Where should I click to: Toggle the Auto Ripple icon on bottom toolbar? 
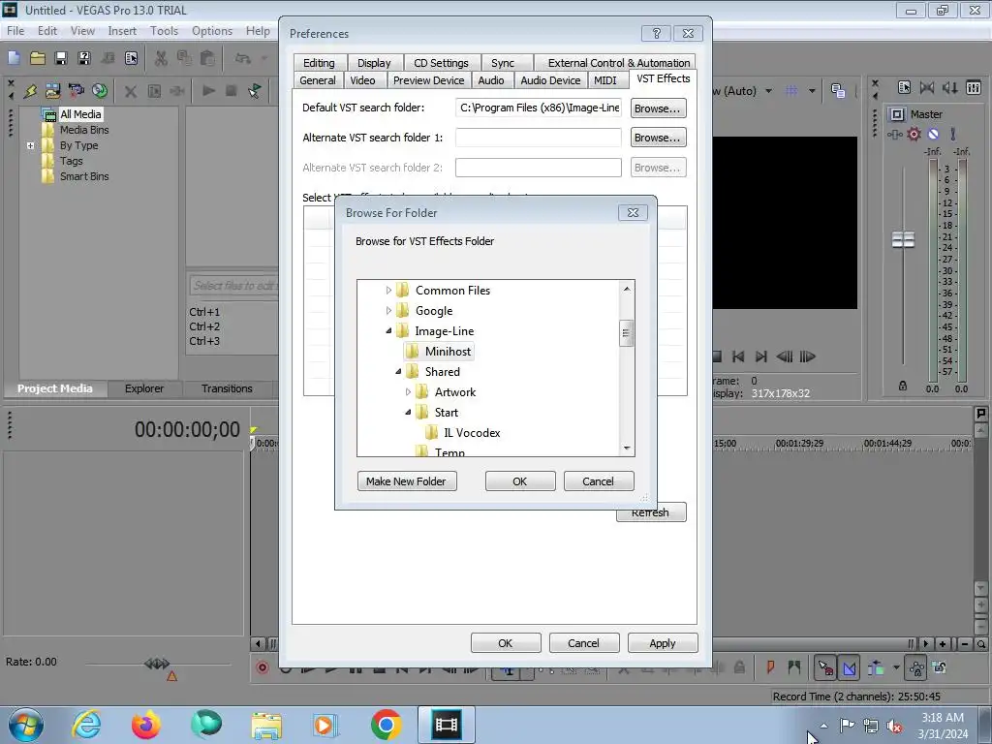tap(876, 666)
